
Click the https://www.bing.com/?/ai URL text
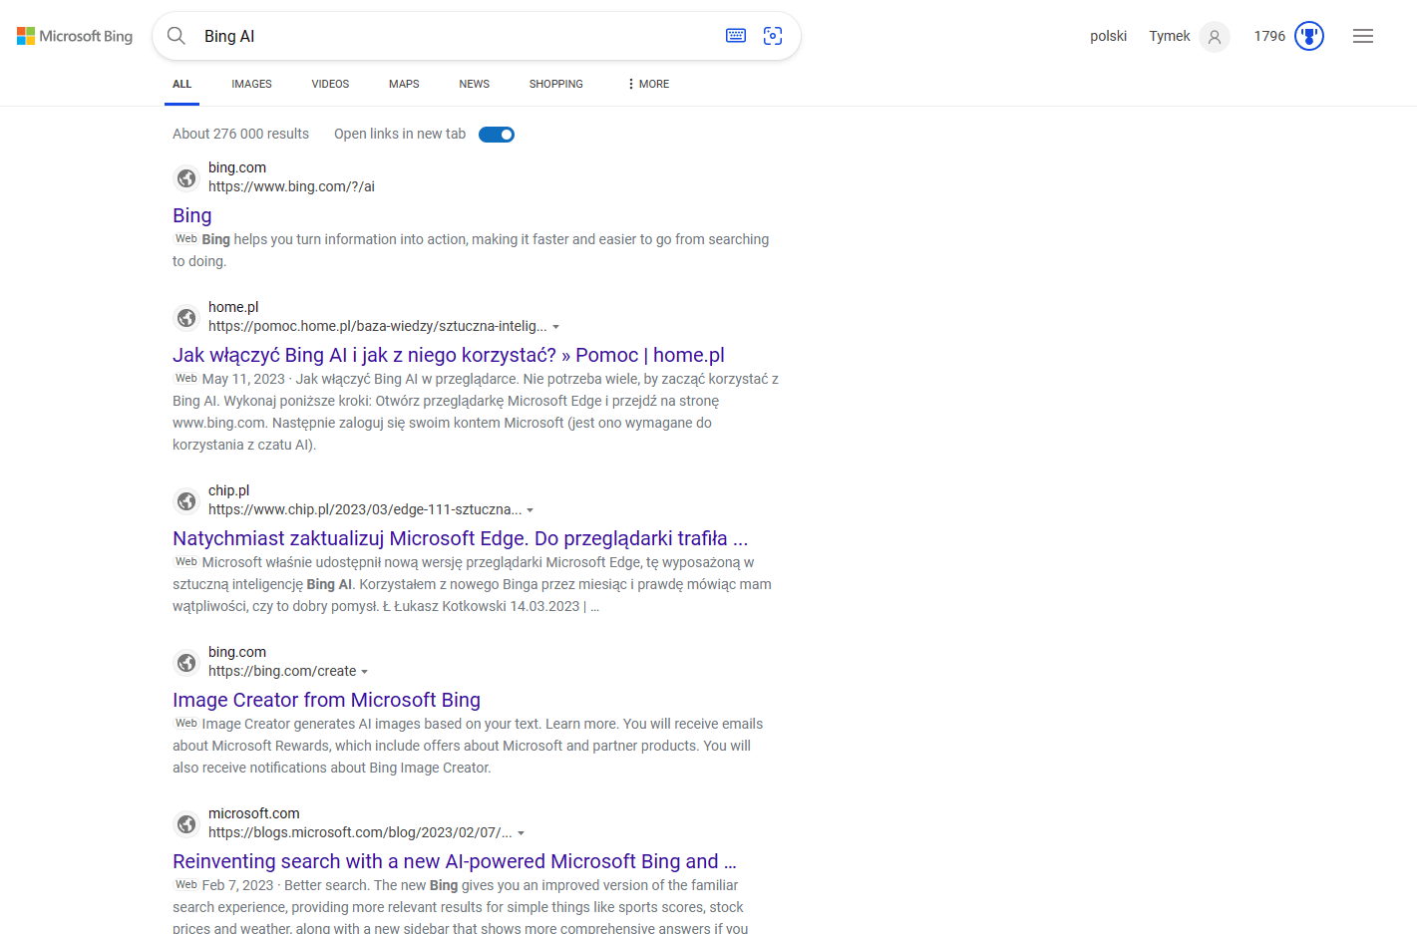tap(291, 186)
